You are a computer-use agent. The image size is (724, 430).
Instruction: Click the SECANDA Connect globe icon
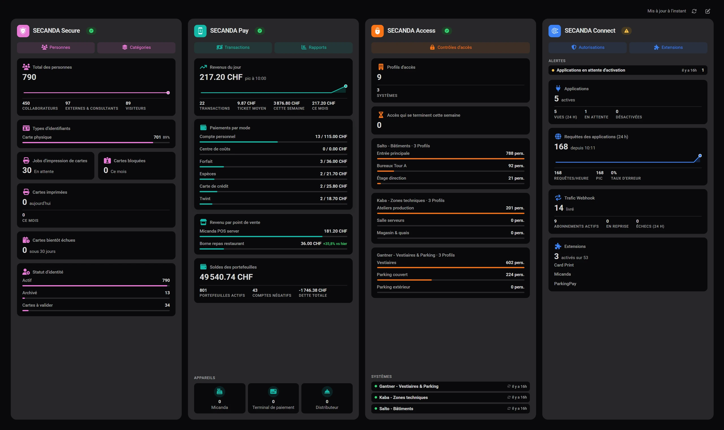click(x=555, y=31)
